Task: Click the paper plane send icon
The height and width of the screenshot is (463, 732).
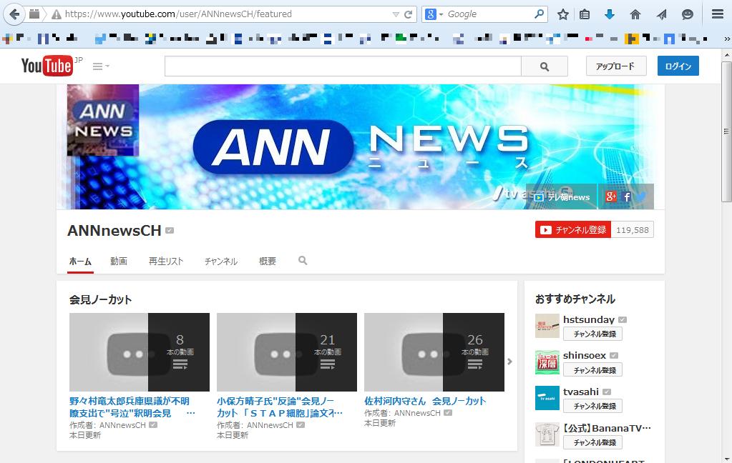Action: point(661,14)
